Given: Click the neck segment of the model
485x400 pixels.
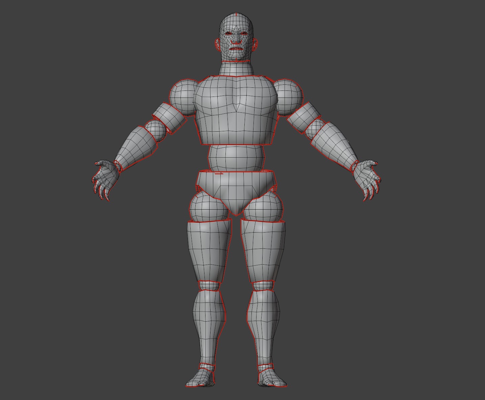Looking at the screenshot, I should [x=236, y=69].
